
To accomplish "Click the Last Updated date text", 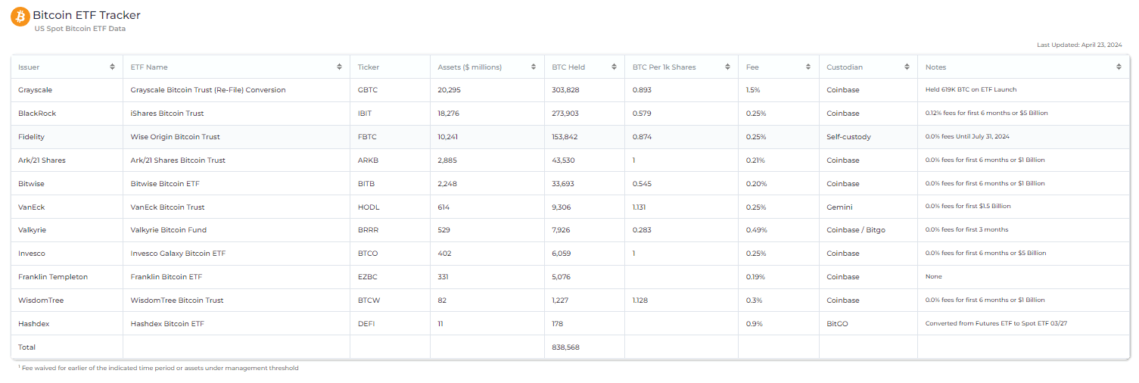I will click(1079, 45).
